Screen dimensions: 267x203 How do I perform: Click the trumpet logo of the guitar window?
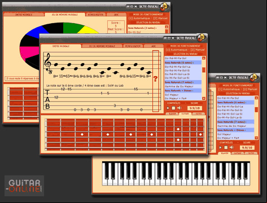click(x=202, y=38)
